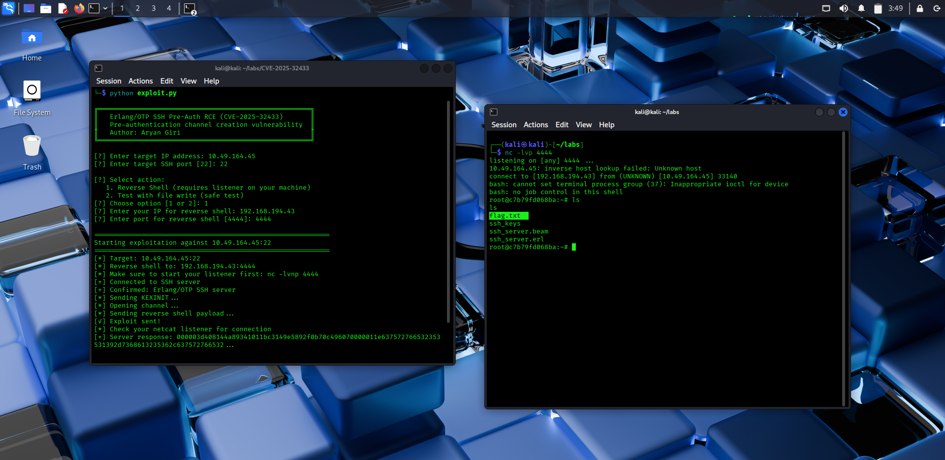Click the ssh_keys listing entry
This screenshot has height=460, width=945.
[x=505, y=224]
